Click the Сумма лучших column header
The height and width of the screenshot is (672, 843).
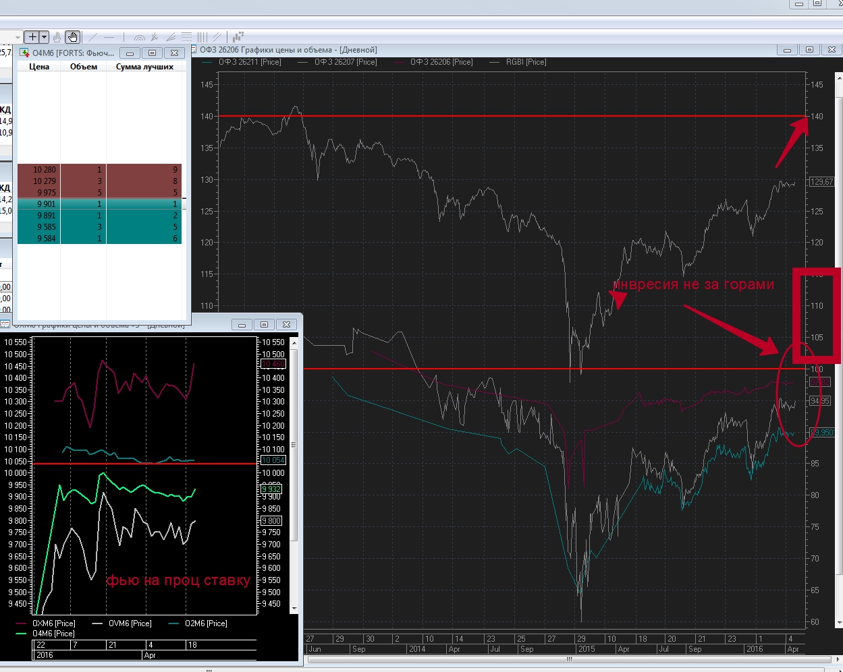(x=144, y=67)
